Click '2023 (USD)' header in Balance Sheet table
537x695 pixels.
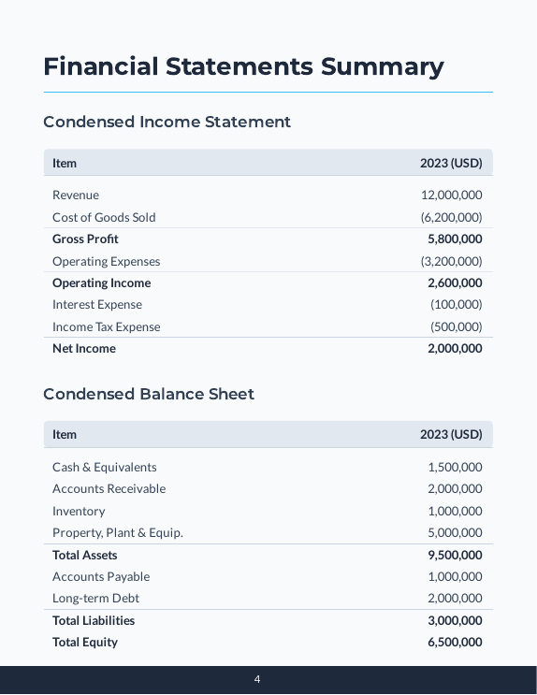(x=451, y=434)
